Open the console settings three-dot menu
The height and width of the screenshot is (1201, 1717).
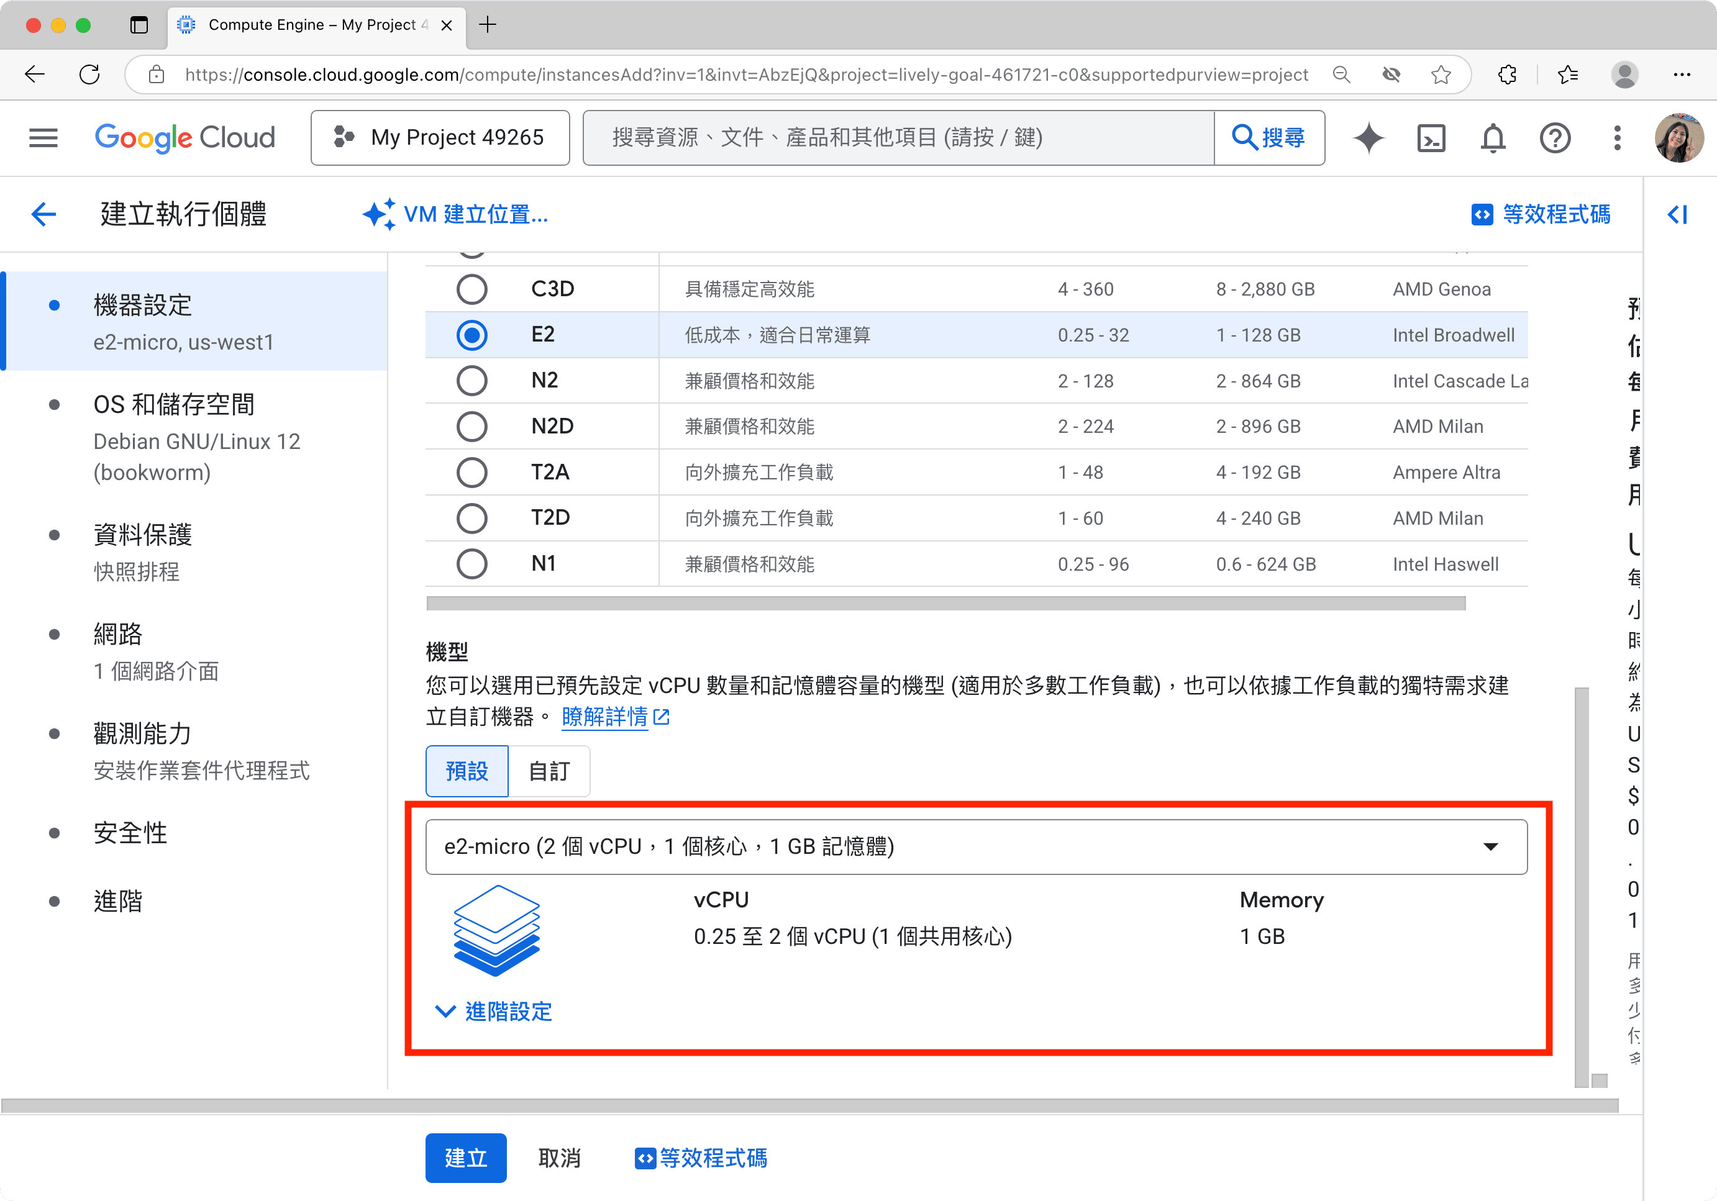coord(1617,138)
